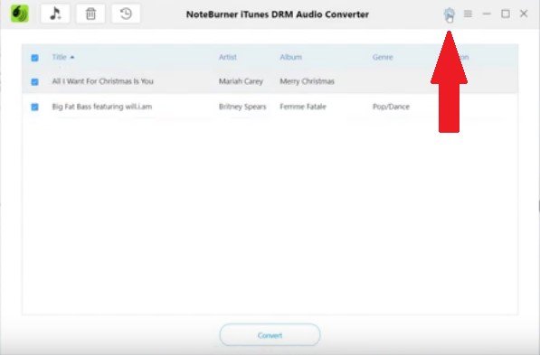Image resolution: width=540 pixels, height=355 pixels.
Task: Click the Convert button
Action: pyautogui.click(x=270, y=335)
